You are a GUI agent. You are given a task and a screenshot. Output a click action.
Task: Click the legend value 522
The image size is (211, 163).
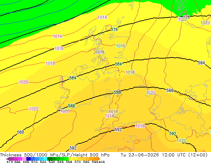pyautogui.click(x=43, y=162)
